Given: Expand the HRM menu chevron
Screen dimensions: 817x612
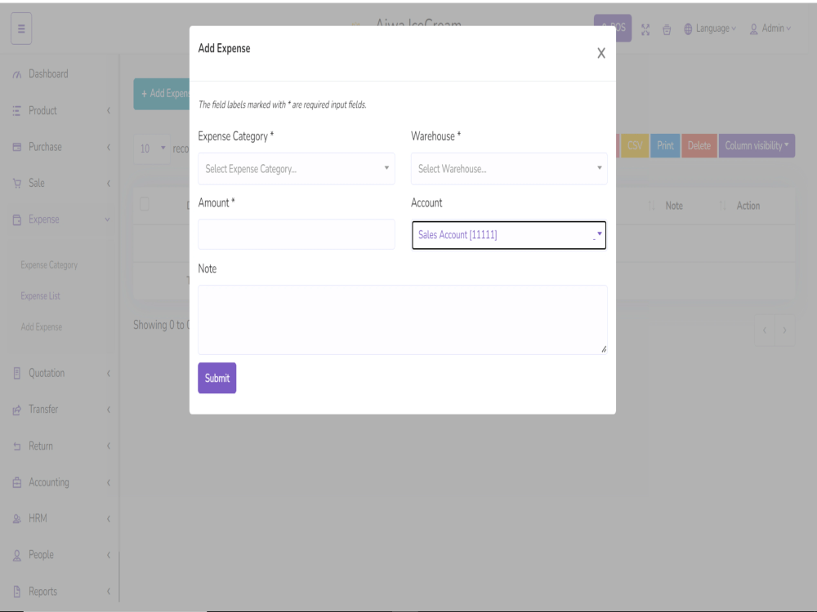Looking at the screenshot, I should (x=109, y=519).
